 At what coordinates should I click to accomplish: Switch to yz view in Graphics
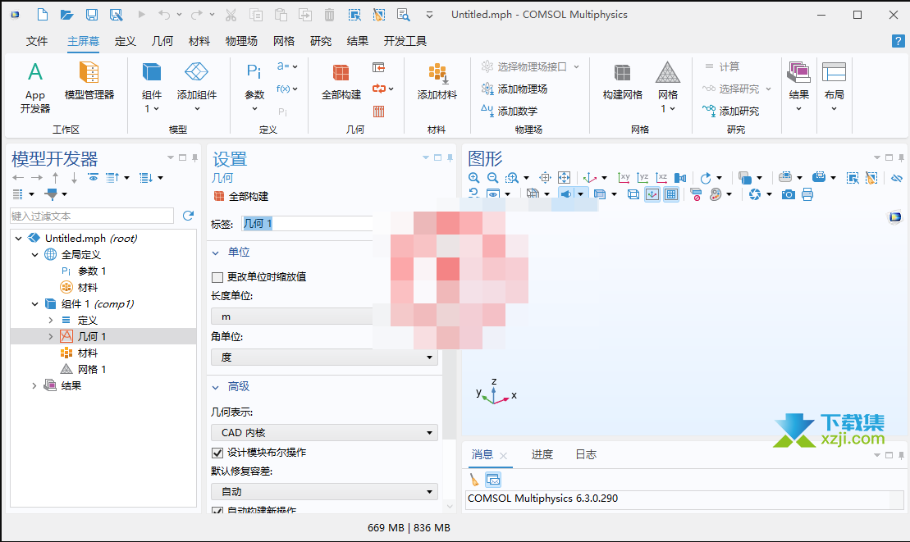pyautogui.click(x=643, y=178)
